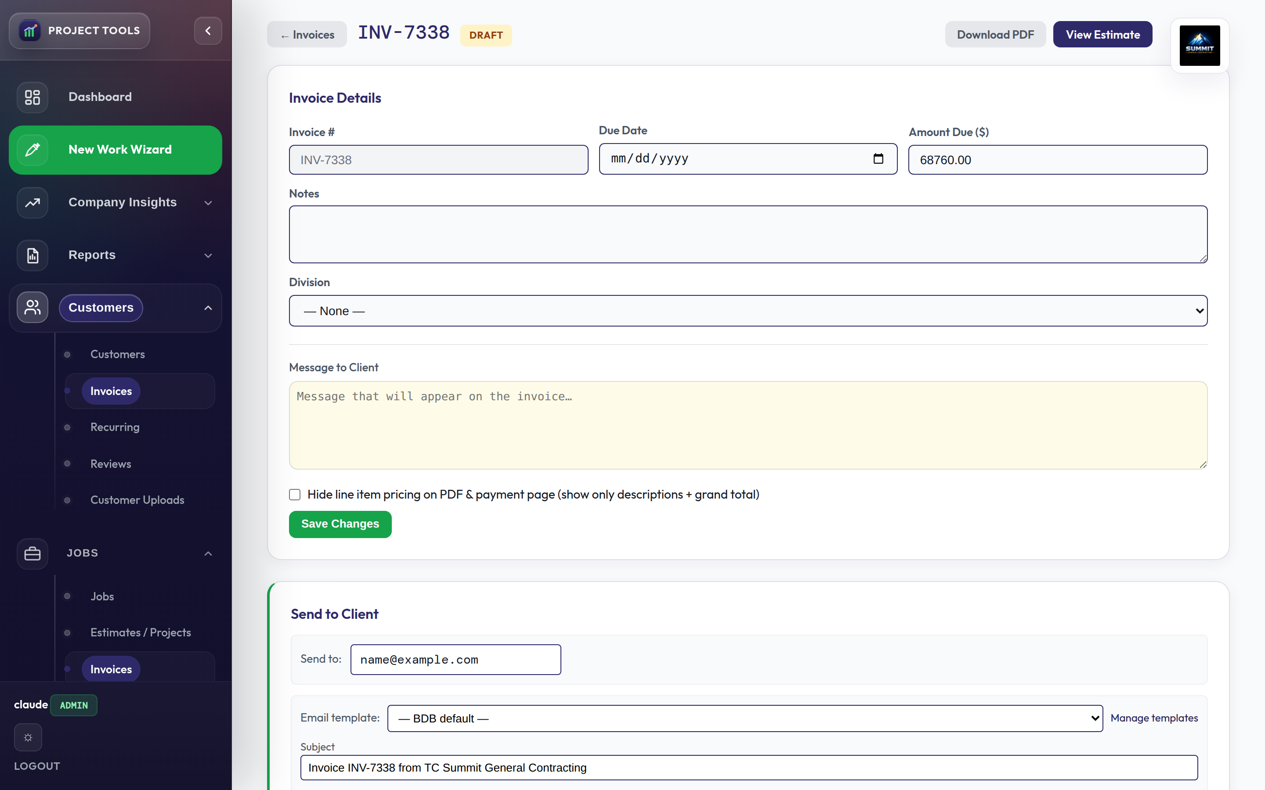Select Invoices under Jobs section
Image resolution: width=1265 pixels, height=790 pixels.
pyautogui.click(x=111, y=669)
